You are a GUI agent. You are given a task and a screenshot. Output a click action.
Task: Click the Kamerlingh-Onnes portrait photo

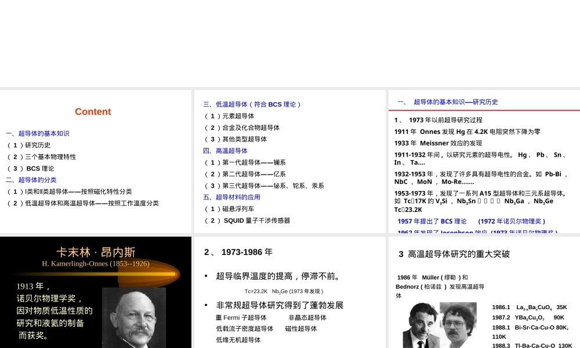point(134,318)
